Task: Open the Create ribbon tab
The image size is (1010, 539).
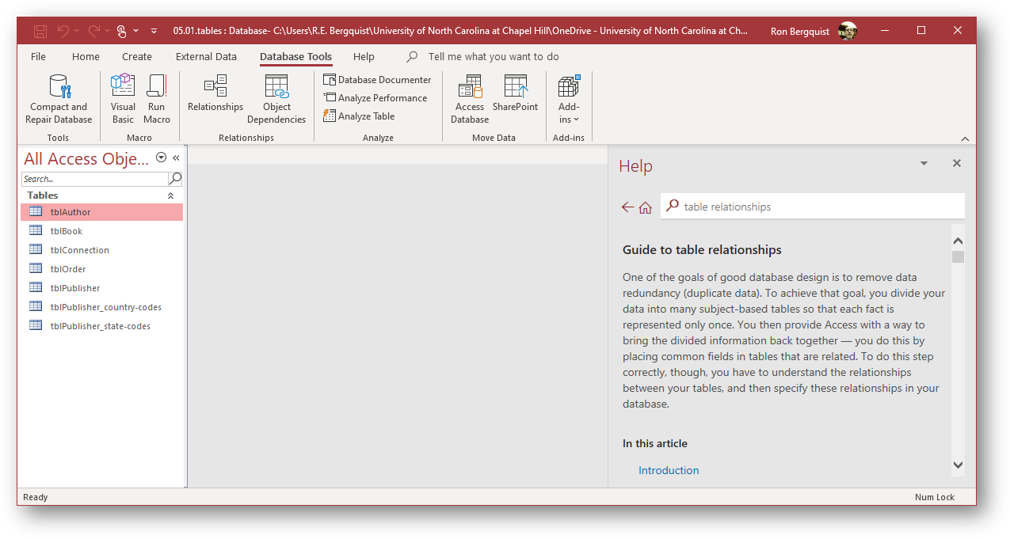Action: (x=137, y=57)
